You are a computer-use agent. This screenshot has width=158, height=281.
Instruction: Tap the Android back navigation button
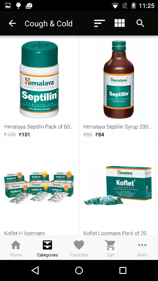coord(35,270)
